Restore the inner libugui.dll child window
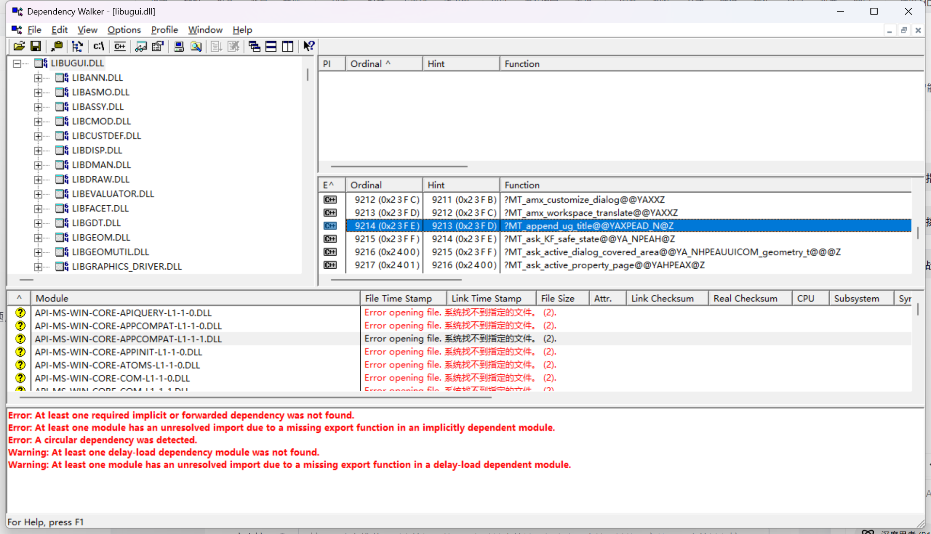The width and height of the screenshot is (931, 534). 904,31
